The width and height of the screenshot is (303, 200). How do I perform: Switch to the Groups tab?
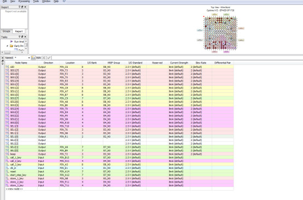tap(7, 31)
